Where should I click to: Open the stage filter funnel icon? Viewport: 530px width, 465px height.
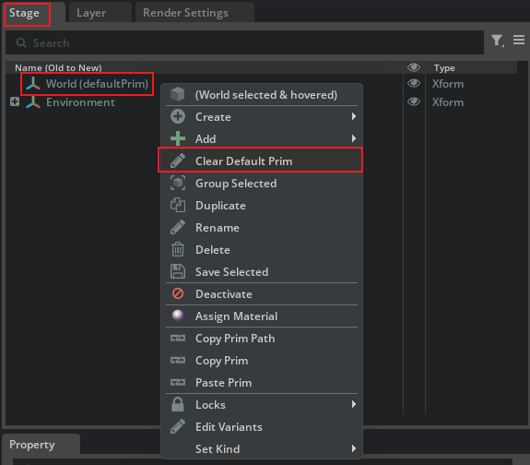click(x=498, y=41)
